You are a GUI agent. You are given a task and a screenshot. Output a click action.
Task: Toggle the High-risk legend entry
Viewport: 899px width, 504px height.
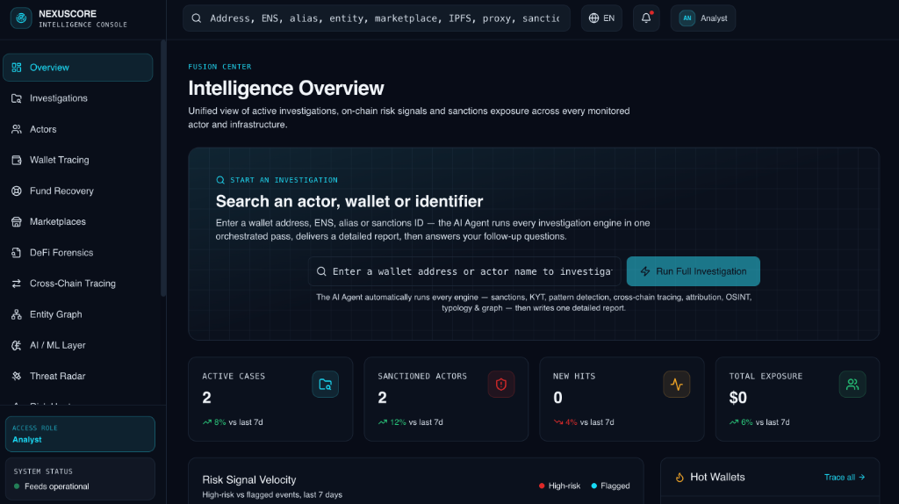pos(559,486)
